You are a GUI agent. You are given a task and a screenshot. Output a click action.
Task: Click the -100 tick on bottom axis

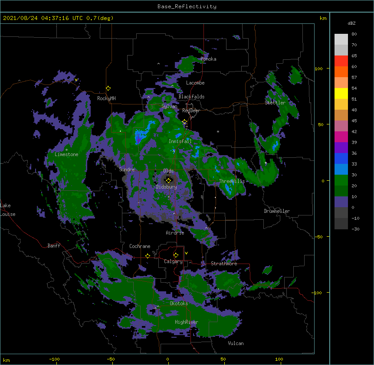(x=55, y=359)
